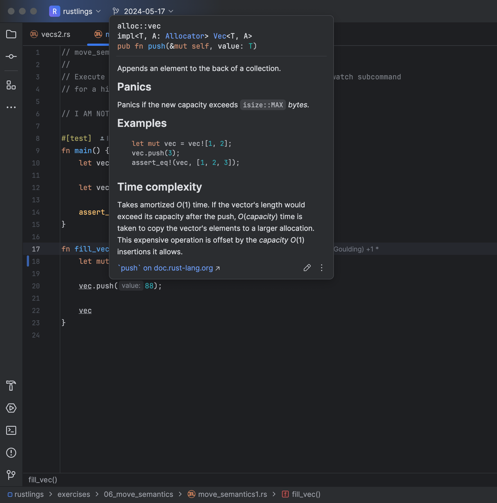
Task: Click the fill_vec() breadcrumb in status bar
Action: 306,494
